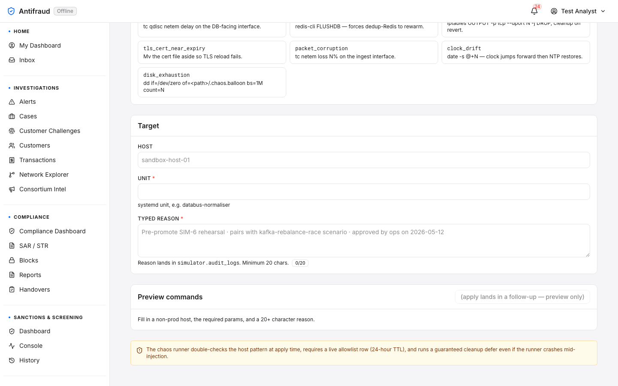Click the user avatar icon beside Test Analyst
The width and height of the screenshot is (618, 386).
[554, 11]
